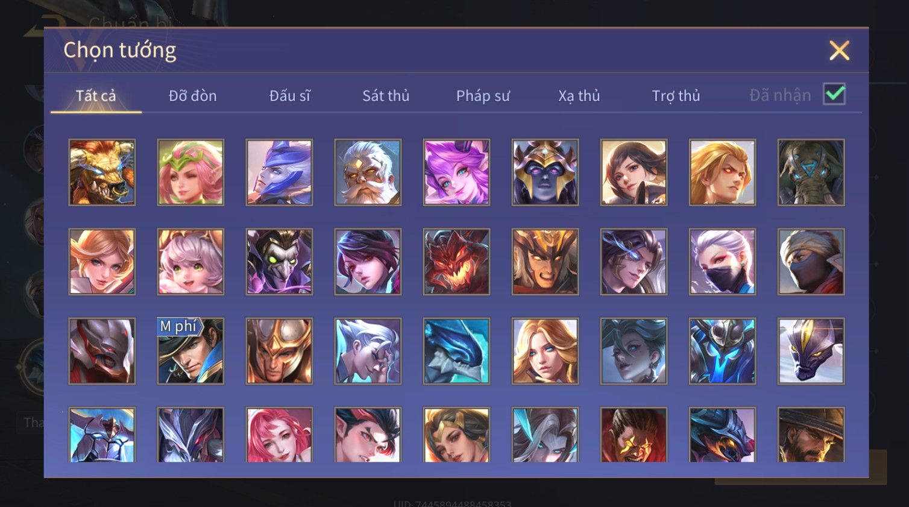The height and width of the screenshot is (507, 909).
Task: Open the Sát thủ tab
Action: (386, 95)
